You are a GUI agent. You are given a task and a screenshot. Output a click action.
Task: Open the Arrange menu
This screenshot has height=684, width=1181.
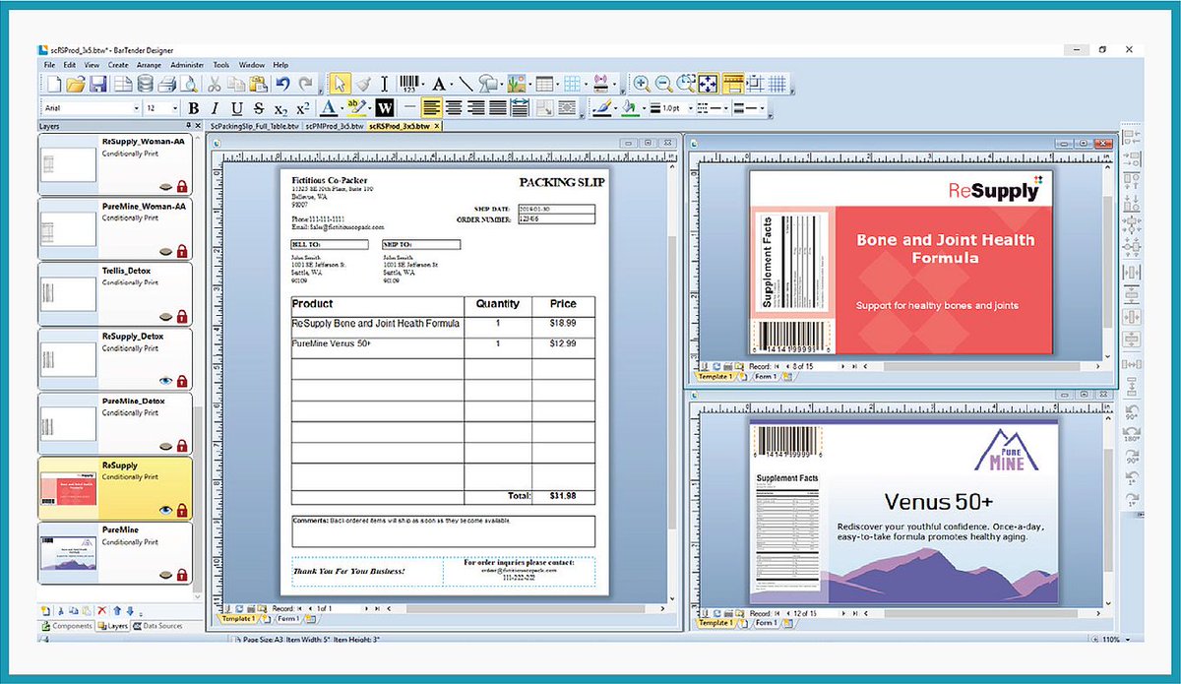[149, 64]
